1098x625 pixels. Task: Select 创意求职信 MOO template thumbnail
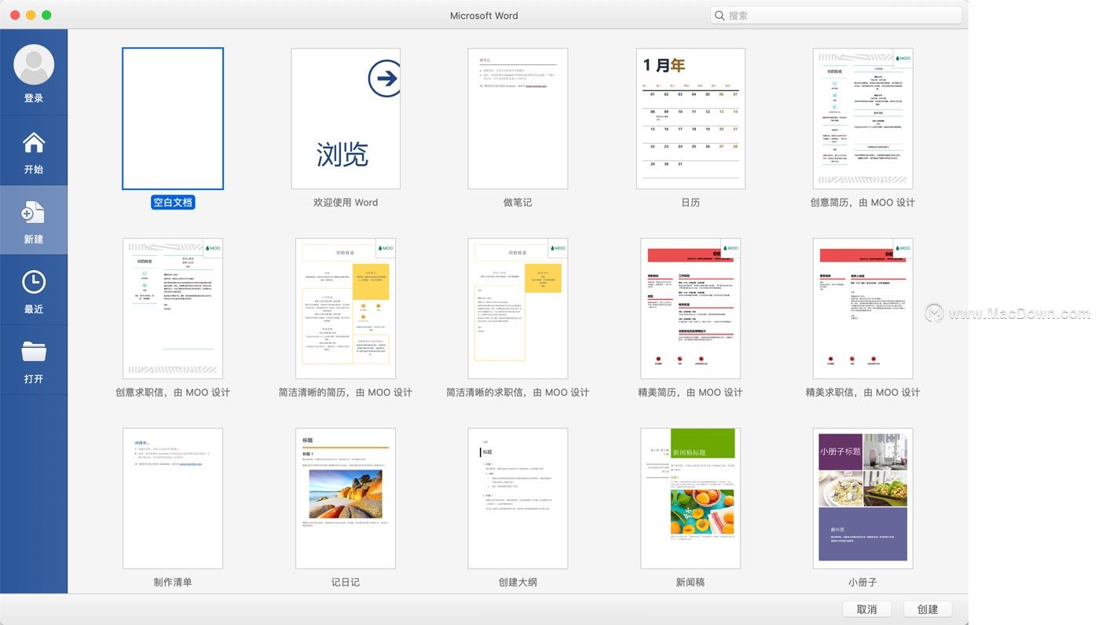(x=173, y=309)
